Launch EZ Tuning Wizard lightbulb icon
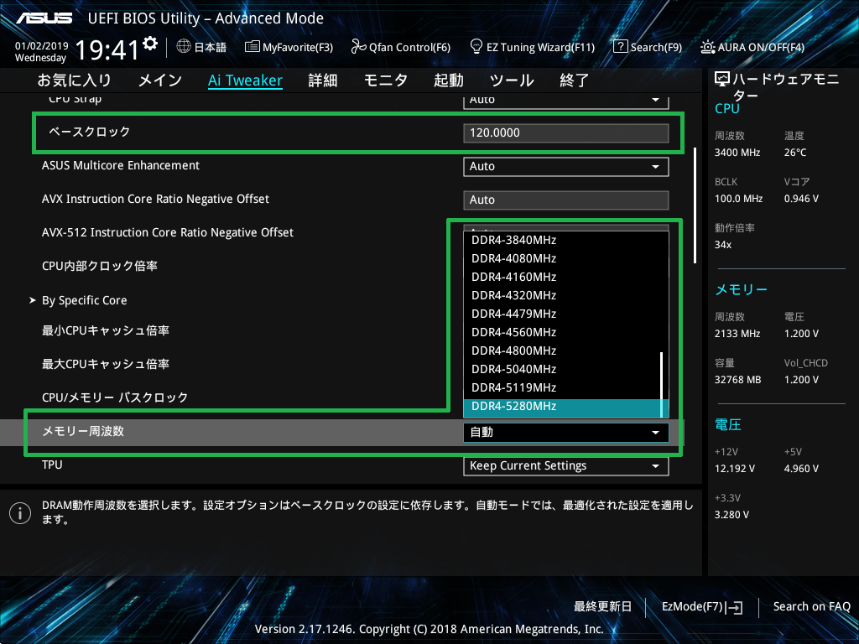 pos(476,46)
